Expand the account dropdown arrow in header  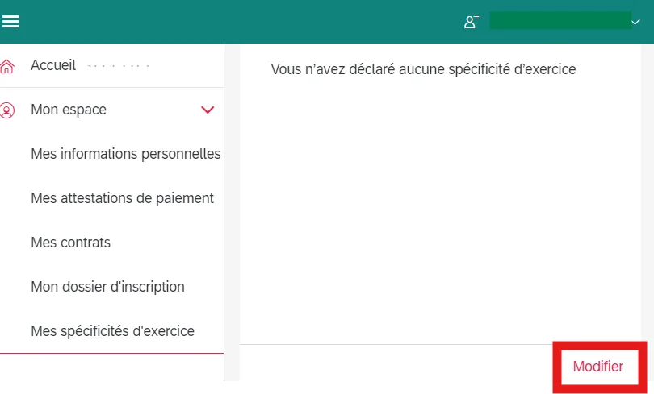pyautogui.click(x=635, y=22)
